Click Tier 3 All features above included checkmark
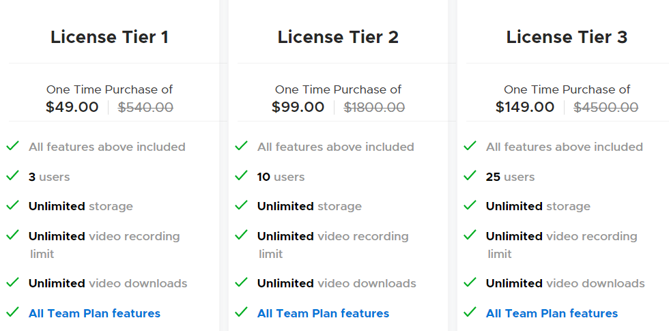This screenshot has width=669, height=331. coord(470,146)
